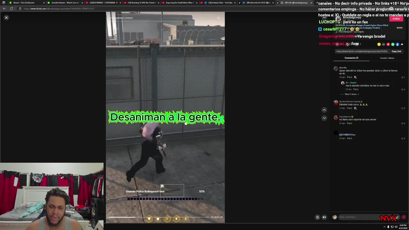Like ViejoSabrozo's comment
This screenshot has width=409, height=230.
pyautogui.click(x=403, y=123)
